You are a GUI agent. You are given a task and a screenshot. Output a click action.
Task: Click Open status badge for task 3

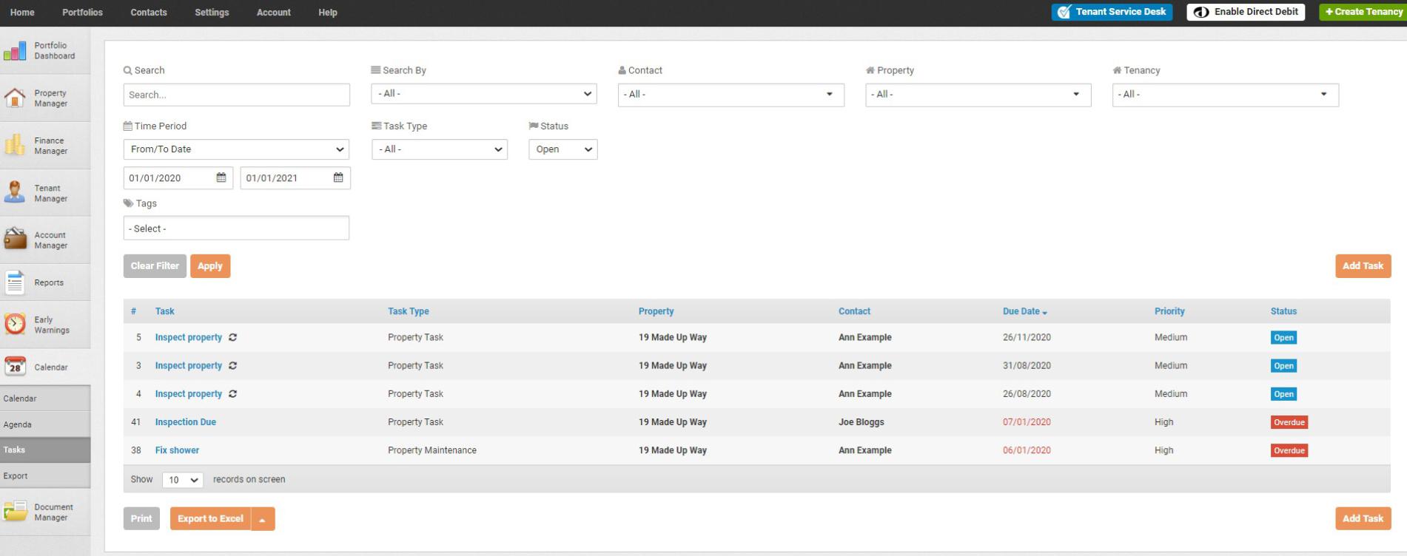(x=1283, y=366)
